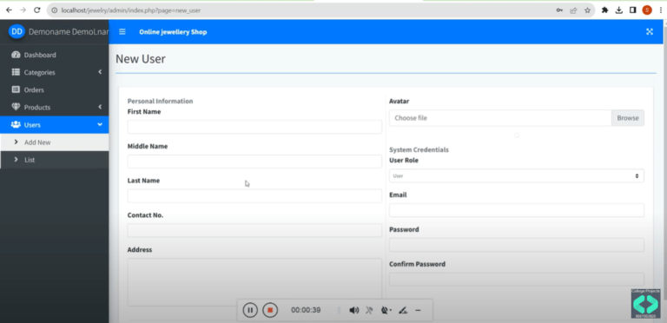
Task: Click the Categories list icon
Action: click(16, 72)
